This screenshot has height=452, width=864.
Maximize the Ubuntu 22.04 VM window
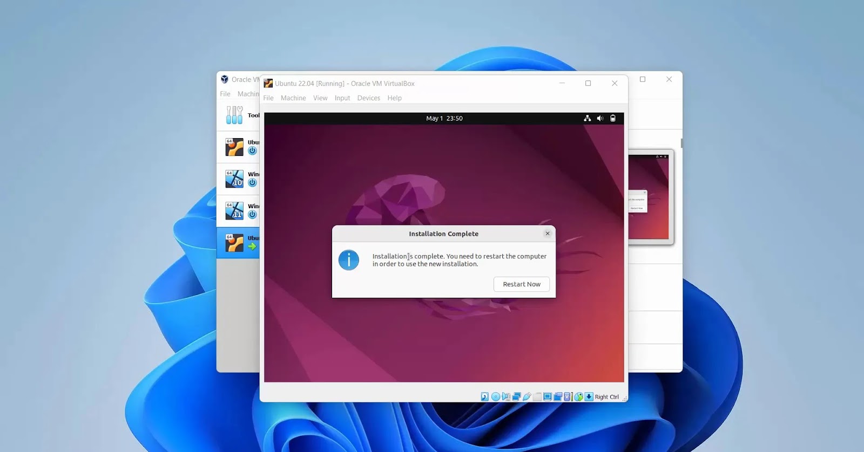click(588, 83)
